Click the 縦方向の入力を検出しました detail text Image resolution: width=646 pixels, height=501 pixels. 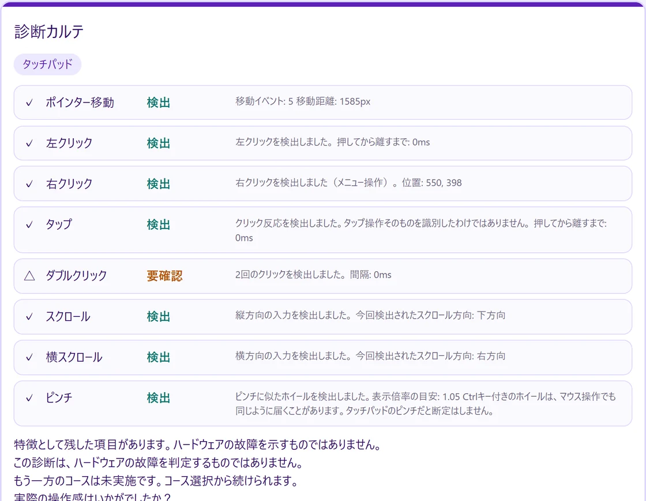pyautogui.click(x=370, y=316)
